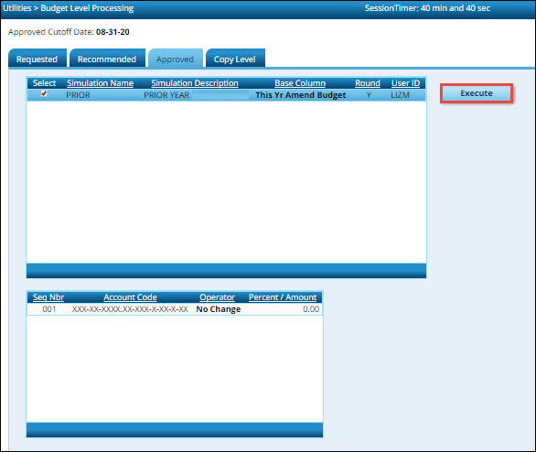Click the XXX-XX-XXXX account code mask
Viewport: 536px width, 452px height.
(130, 309)
